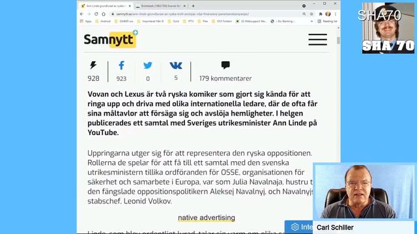Close the second browser tab
417x234 pixels.
[x=184, y=6]
